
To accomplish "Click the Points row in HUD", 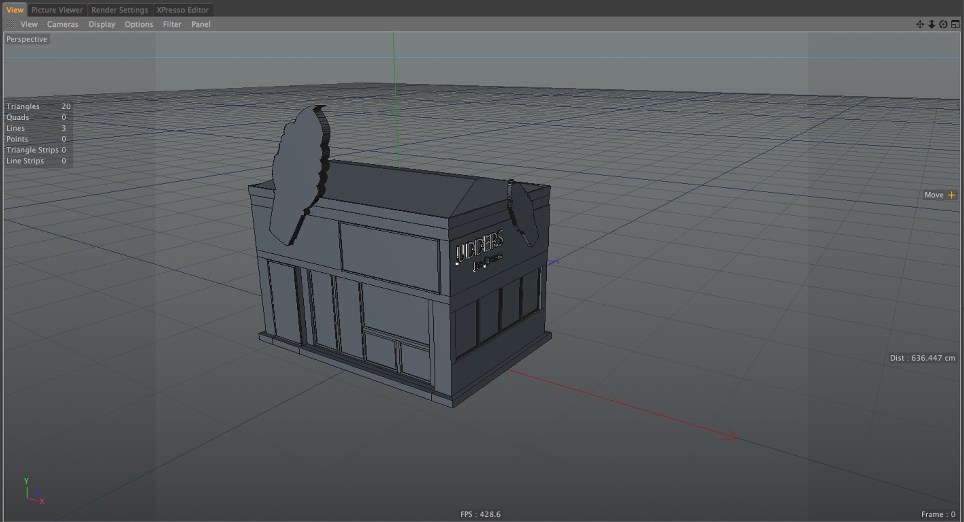I will (36, 139).
